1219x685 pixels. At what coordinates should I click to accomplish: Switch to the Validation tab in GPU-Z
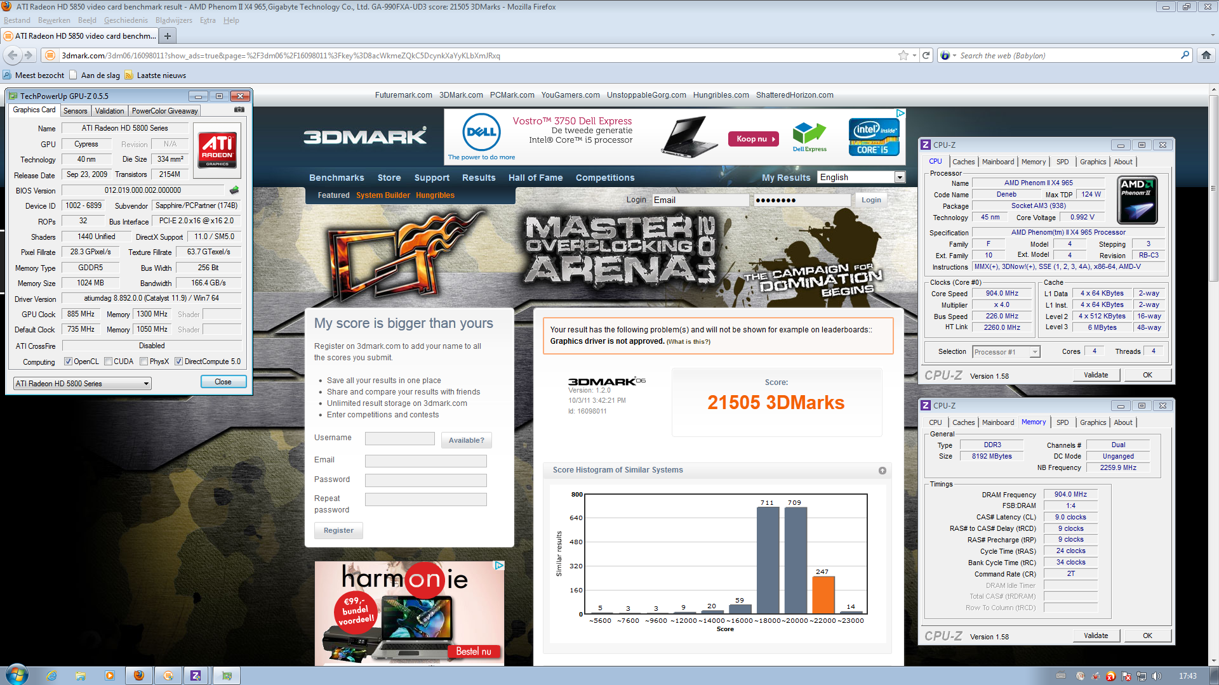point(110,111)
